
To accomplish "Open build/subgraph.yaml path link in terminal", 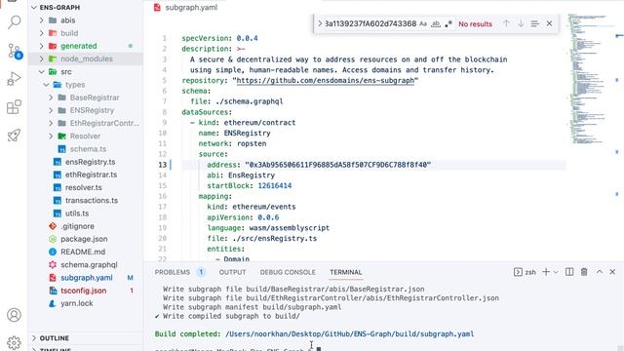I will point(349,333).
